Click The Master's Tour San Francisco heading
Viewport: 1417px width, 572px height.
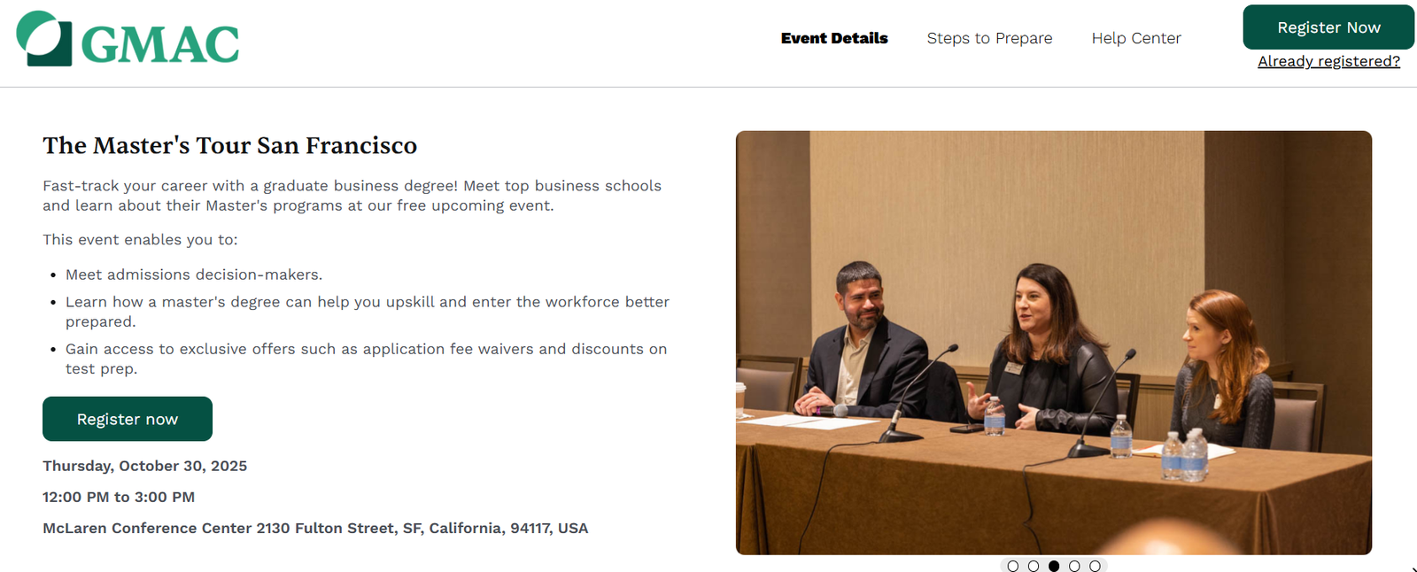[229, 145]
